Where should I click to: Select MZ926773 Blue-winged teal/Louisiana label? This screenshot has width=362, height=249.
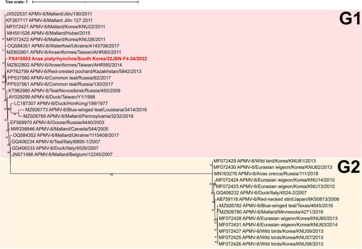(x=86, y=110)
